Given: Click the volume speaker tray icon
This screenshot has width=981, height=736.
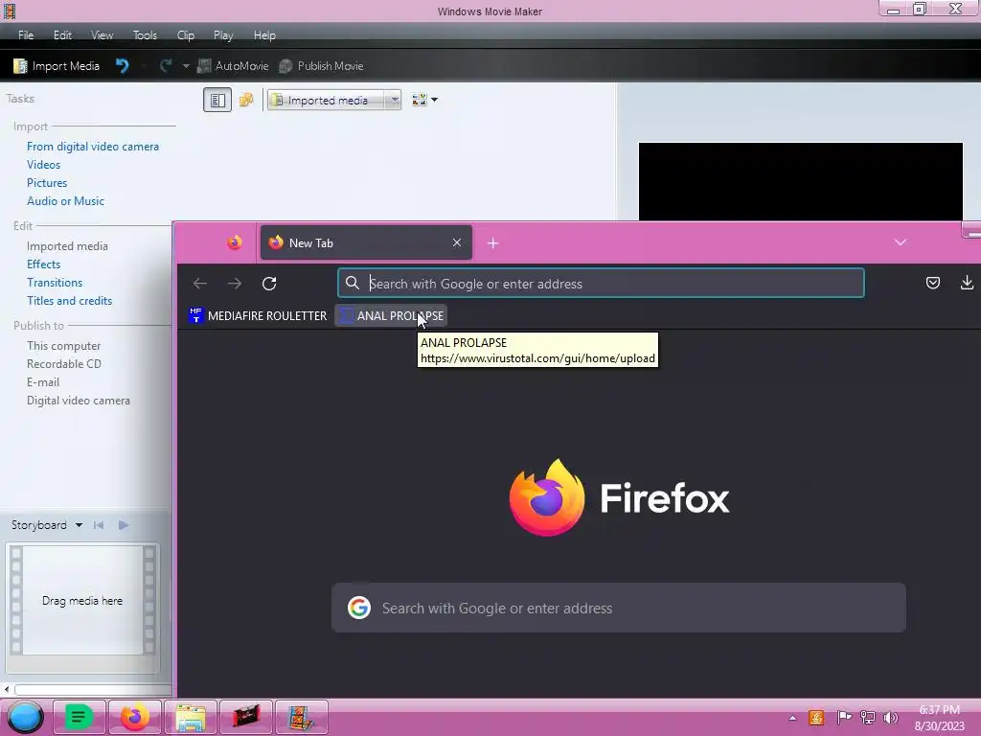Looking at the screenshot, I should point(891,718).
